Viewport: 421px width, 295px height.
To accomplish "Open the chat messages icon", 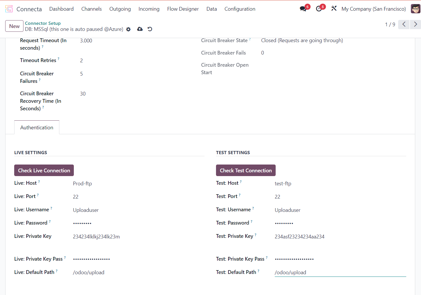I will coord(303,9).
